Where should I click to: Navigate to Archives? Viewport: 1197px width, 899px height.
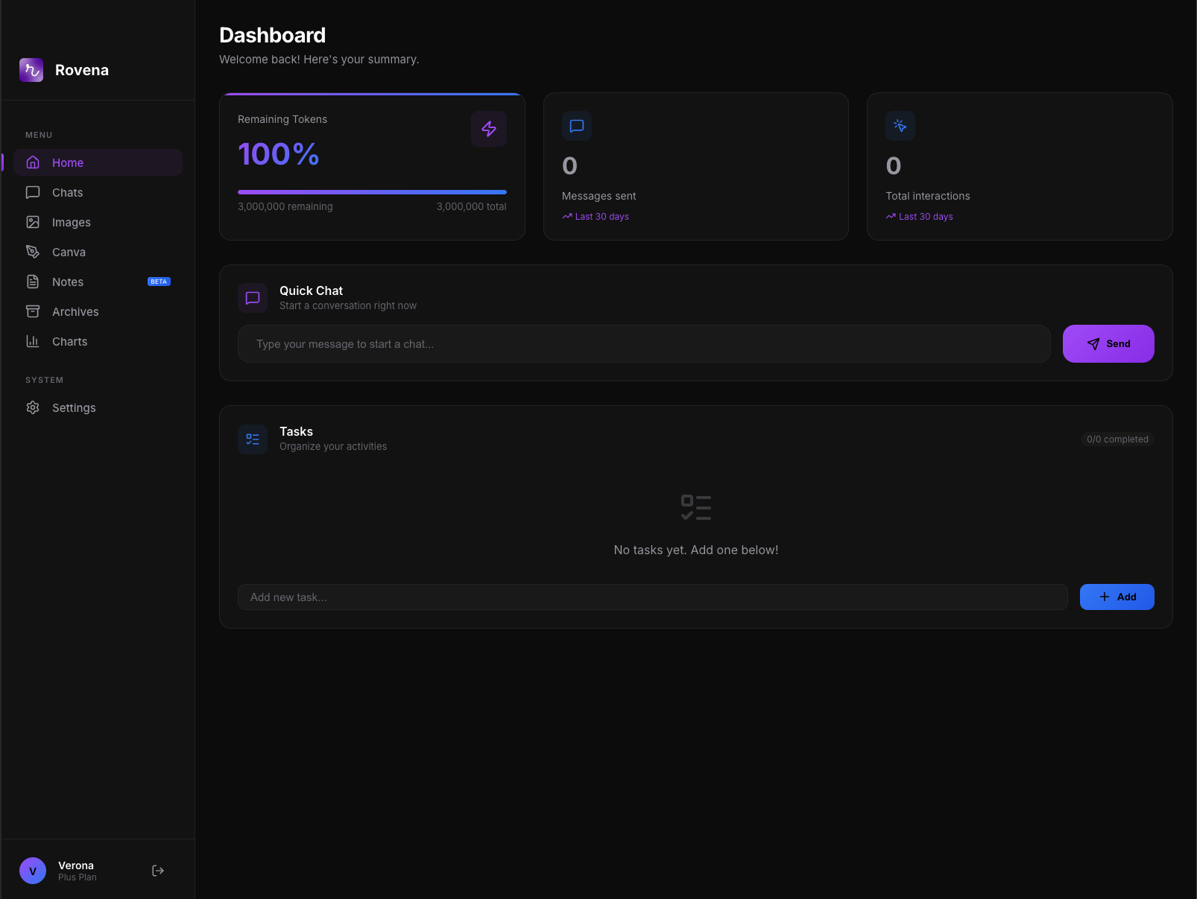point(98,311)
